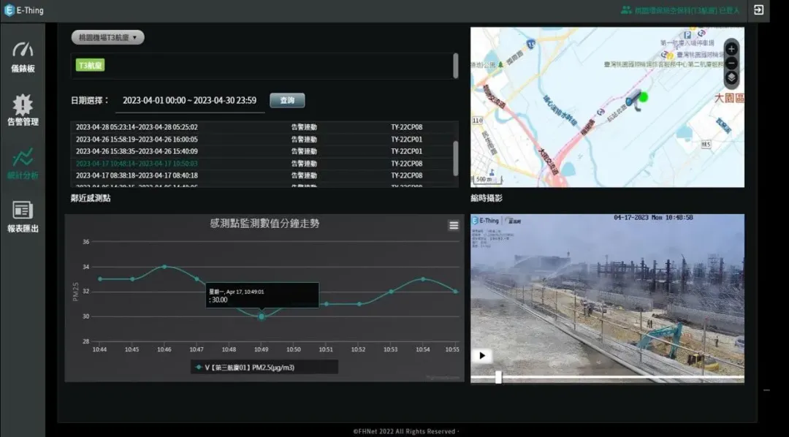
Task: Zoom out the map with minus icon
Action: click(x=731, y=64)
